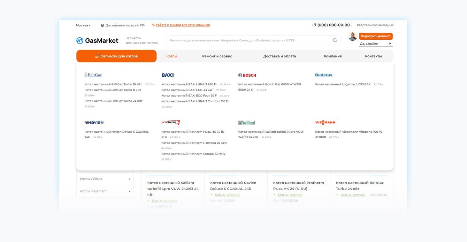Image resolution: width=467 pixels, height=242 pixels.
Task: Open the Vaillant brand logo
Action: coord(247,123)
